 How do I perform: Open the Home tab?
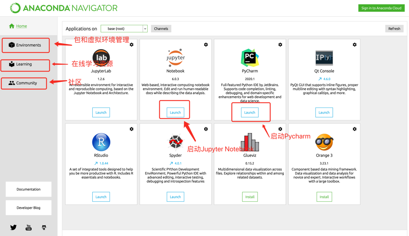click(29, 26)
